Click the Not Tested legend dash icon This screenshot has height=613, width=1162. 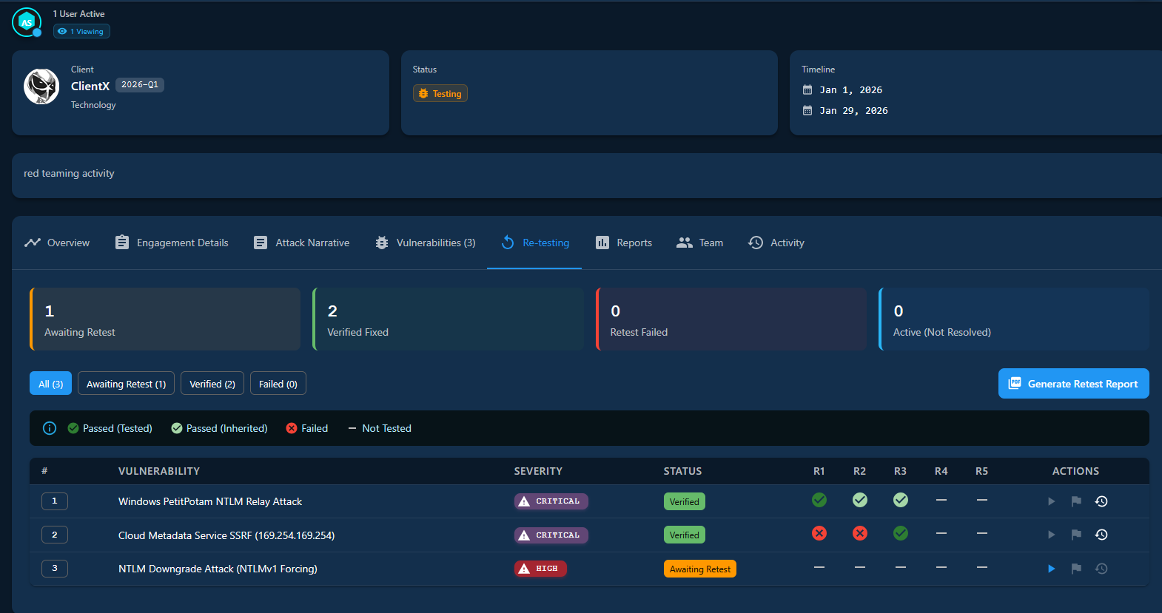tap(352, 428)
